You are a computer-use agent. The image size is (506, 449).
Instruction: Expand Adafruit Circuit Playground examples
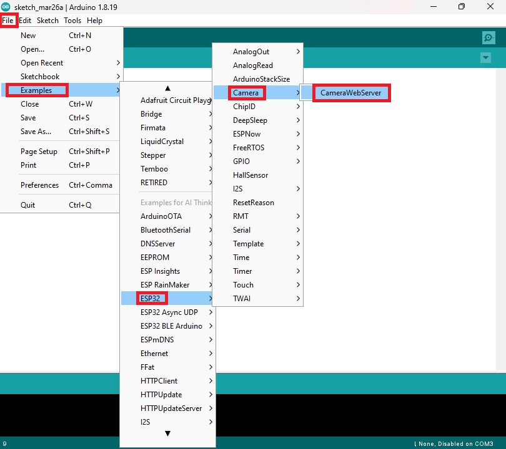167,100
